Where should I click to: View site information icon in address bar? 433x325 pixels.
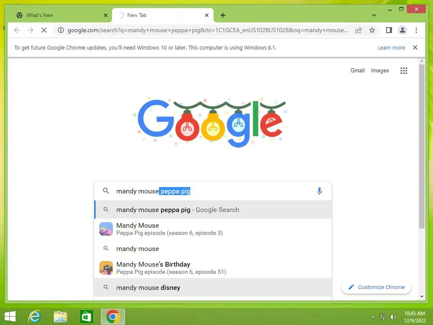(61, 30)
